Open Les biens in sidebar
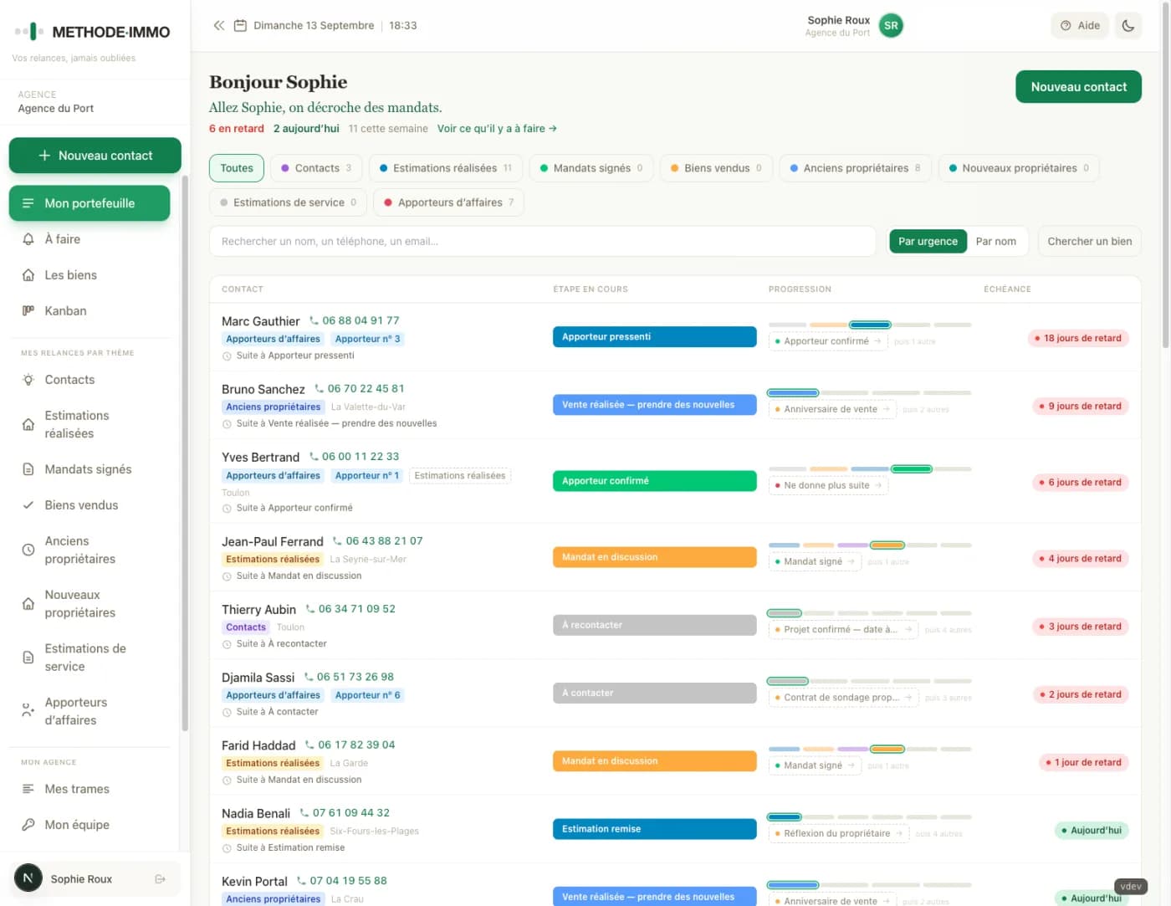The width and height of the screenshot is (1171, 906). pyautogui.click(x=89, y=275)
